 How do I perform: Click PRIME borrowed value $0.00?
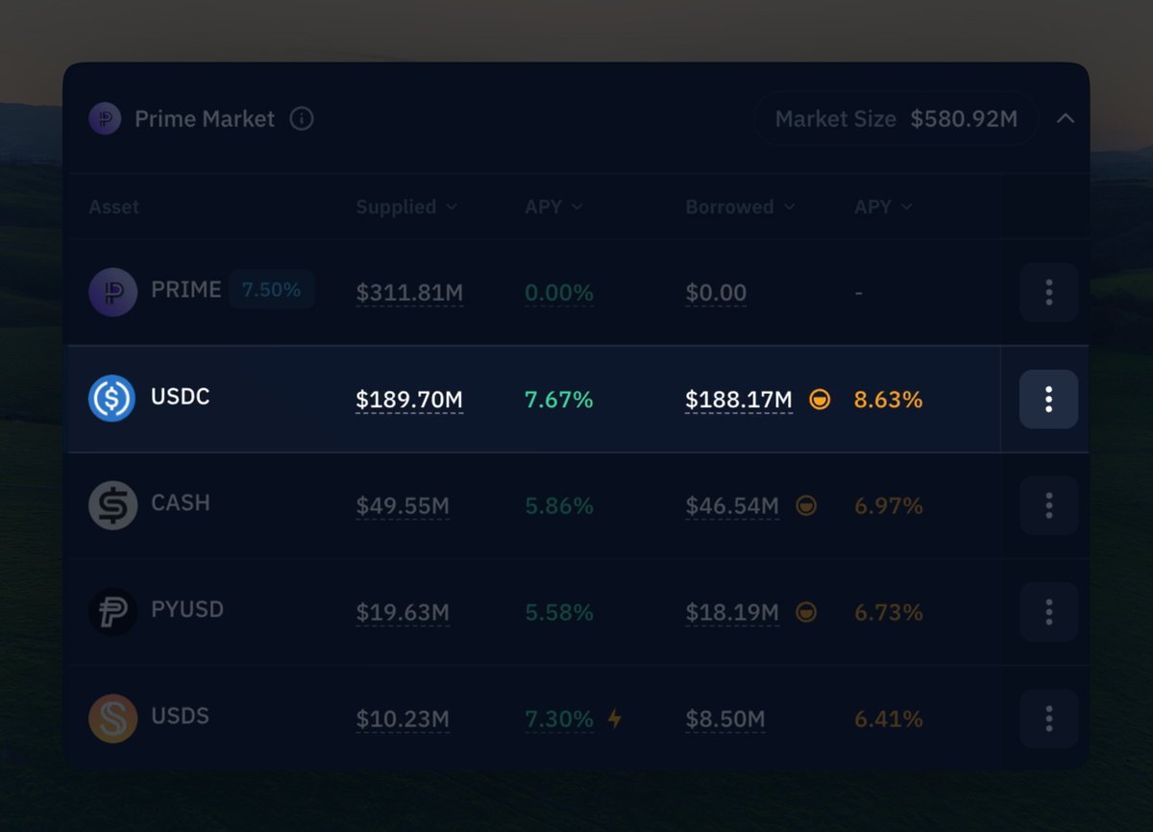[x=716, y=293]
